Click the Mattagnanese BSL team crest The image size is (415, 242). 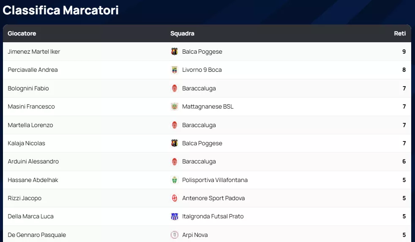click(175, 106)
